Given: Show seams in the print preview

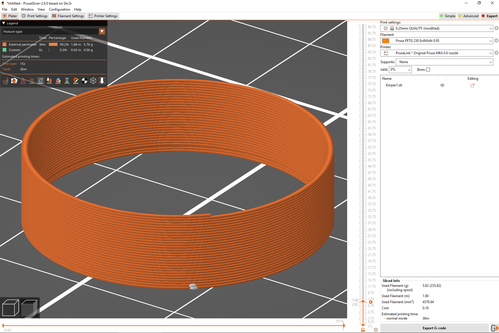Looking at the screenshot, I should click(40, 81).
